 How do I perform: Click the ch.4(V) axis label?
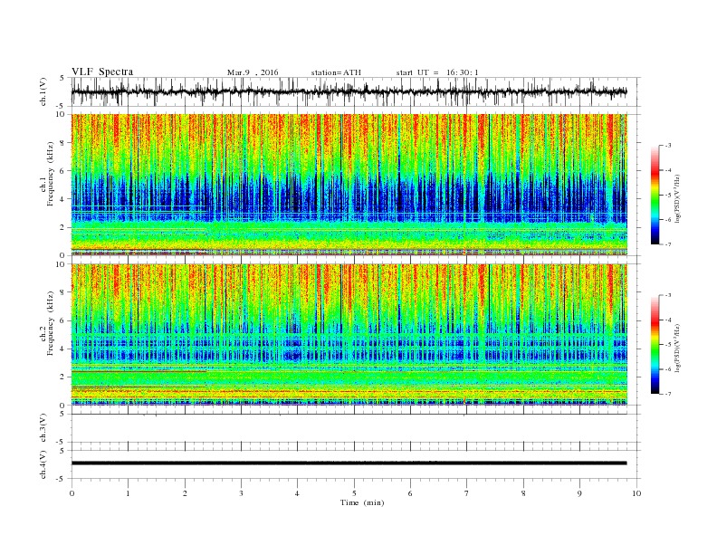tap(43, 464)
